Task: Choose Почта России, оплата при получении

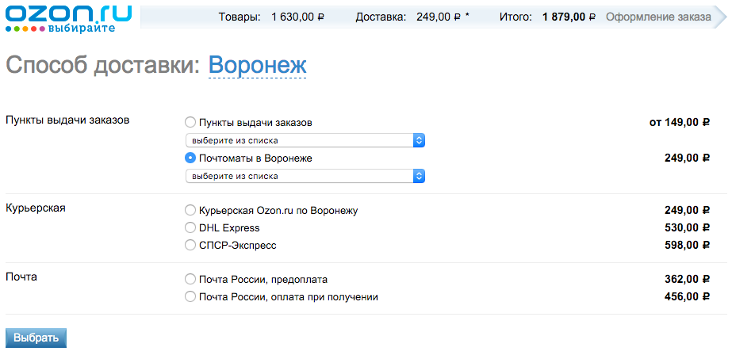Action: coord(190,296)
